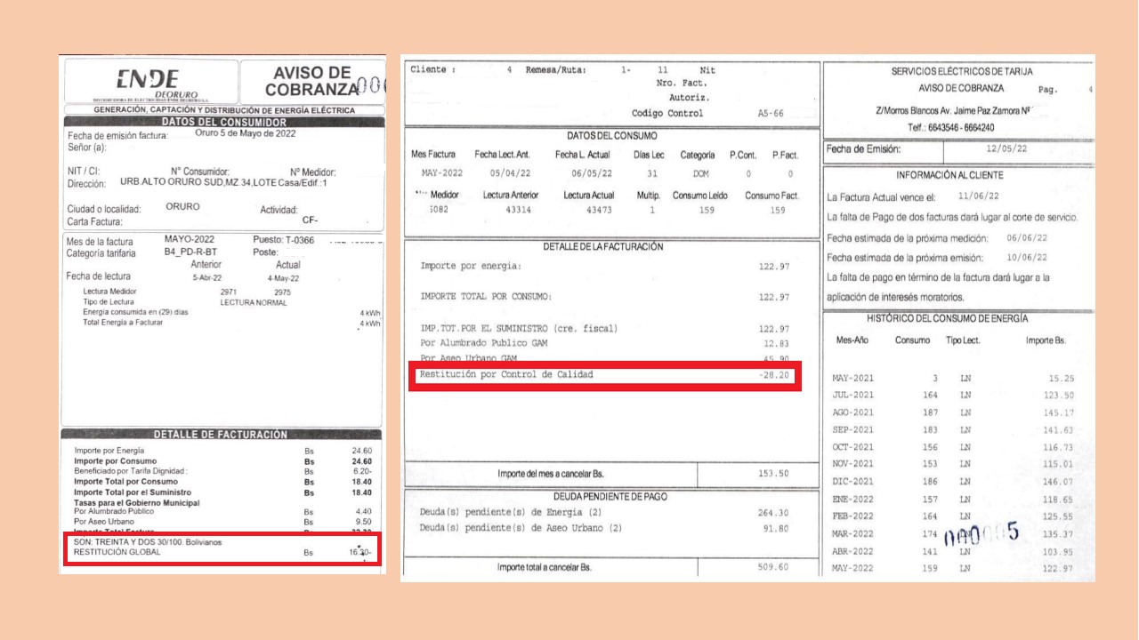Click the Importe total a cancelar value 509.60

[772, 567]
